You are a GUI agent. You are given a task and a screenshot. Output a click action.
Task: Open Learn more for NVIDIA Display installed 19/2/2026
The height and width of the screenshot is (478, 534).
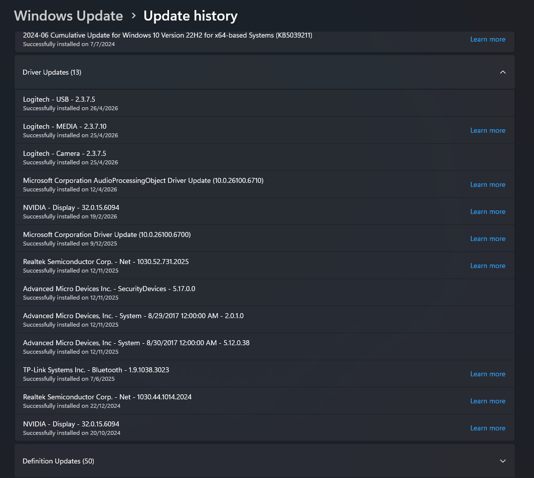point(488,211)
